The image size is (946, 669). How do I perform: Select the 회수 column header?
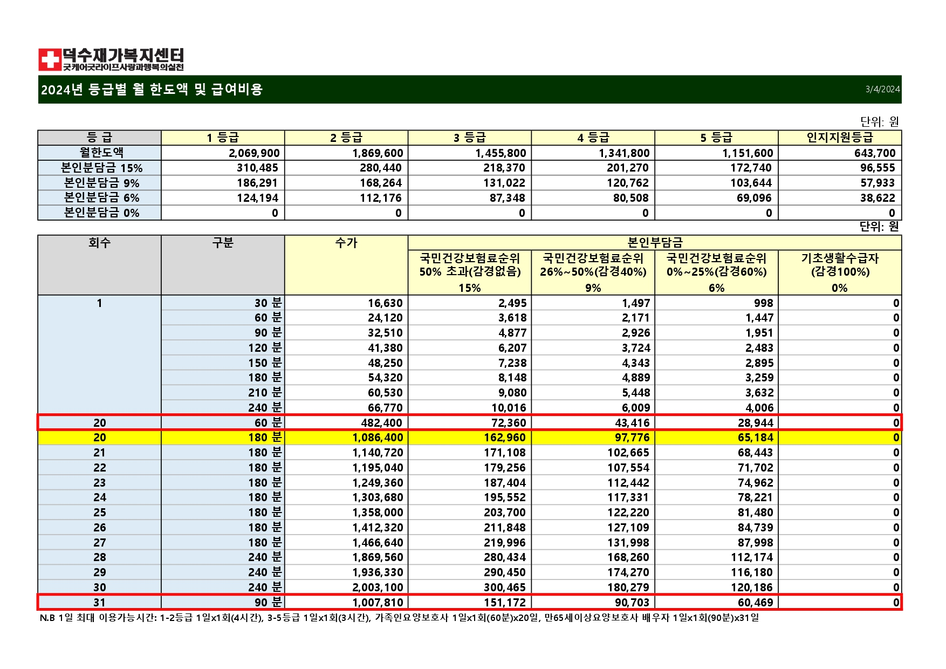99,243
